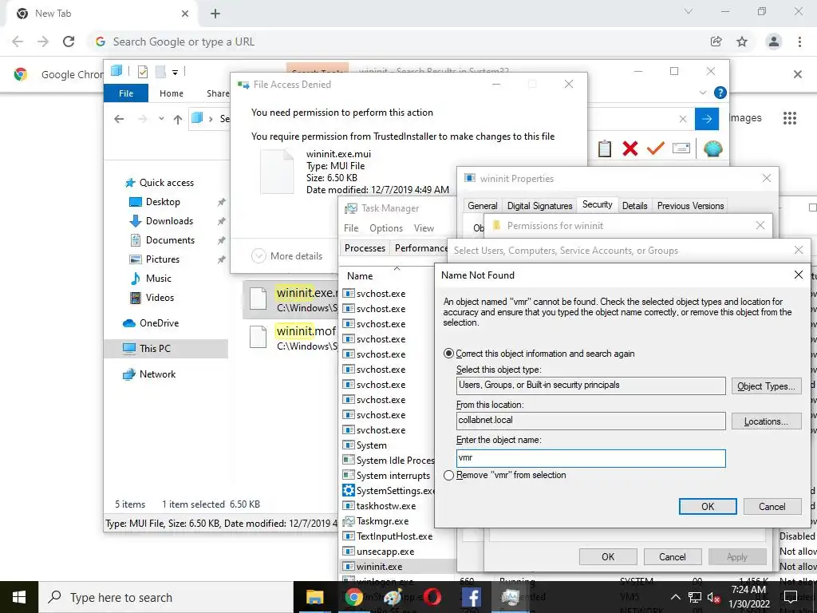Select This PC in navigation pane

click(166, 349)
